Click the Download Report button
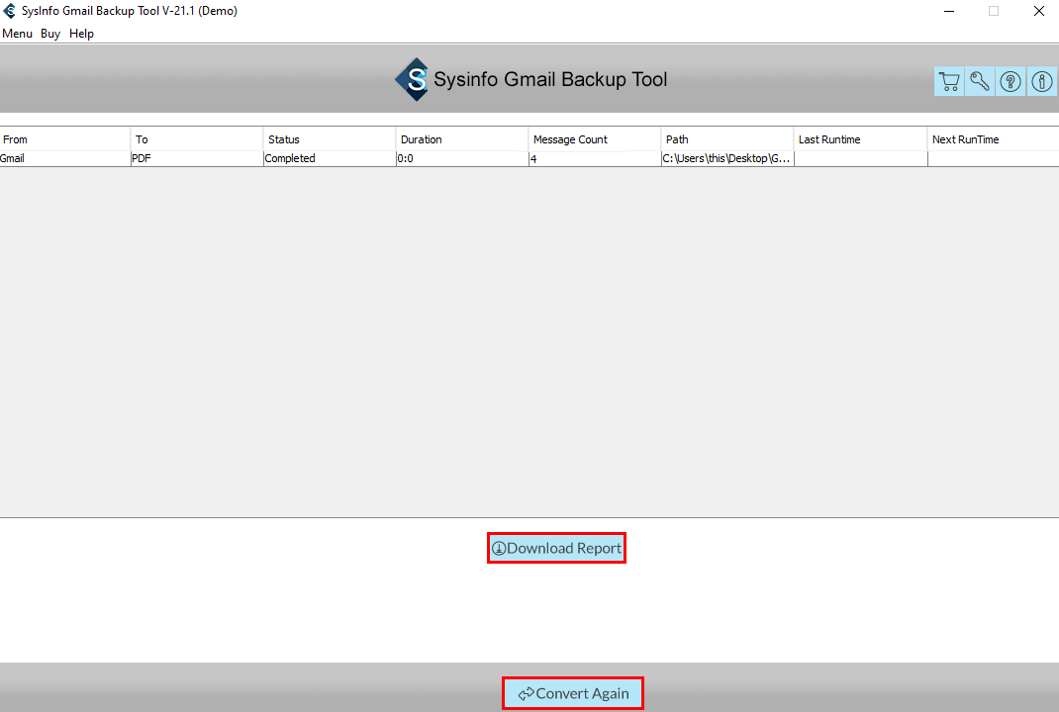This screenshot has height=712, width=1059. [556, 548]
